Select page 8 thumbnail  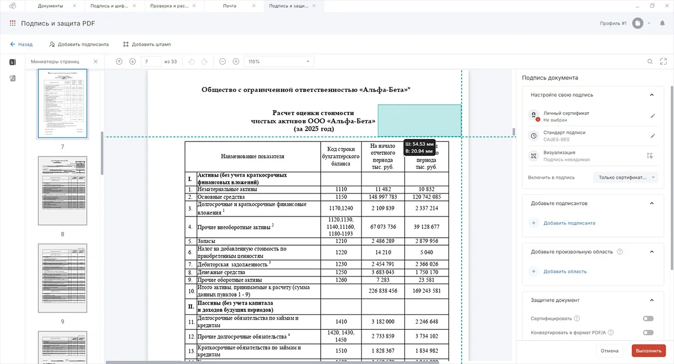pyautogui.click(x=62, y=192)
